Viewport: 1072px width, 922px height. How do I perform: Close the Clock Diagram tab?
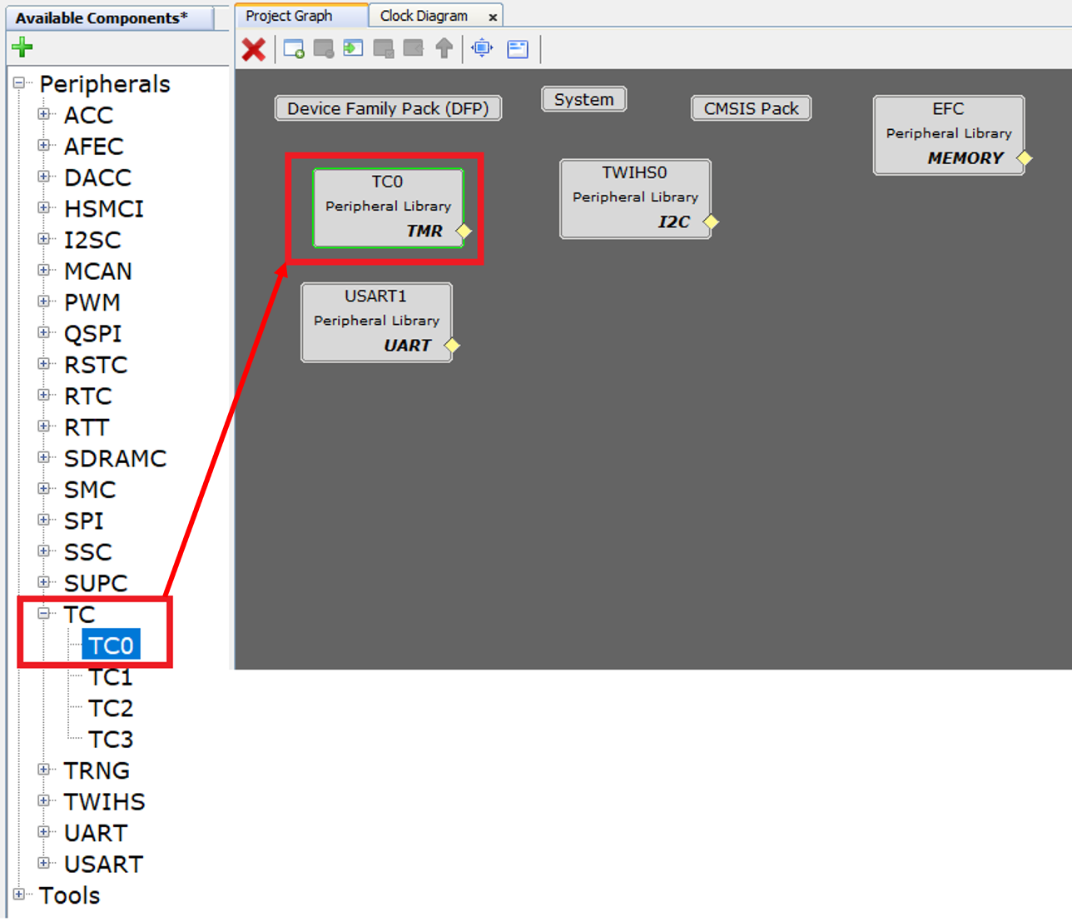pyautogui.click(x=493, y=17)
